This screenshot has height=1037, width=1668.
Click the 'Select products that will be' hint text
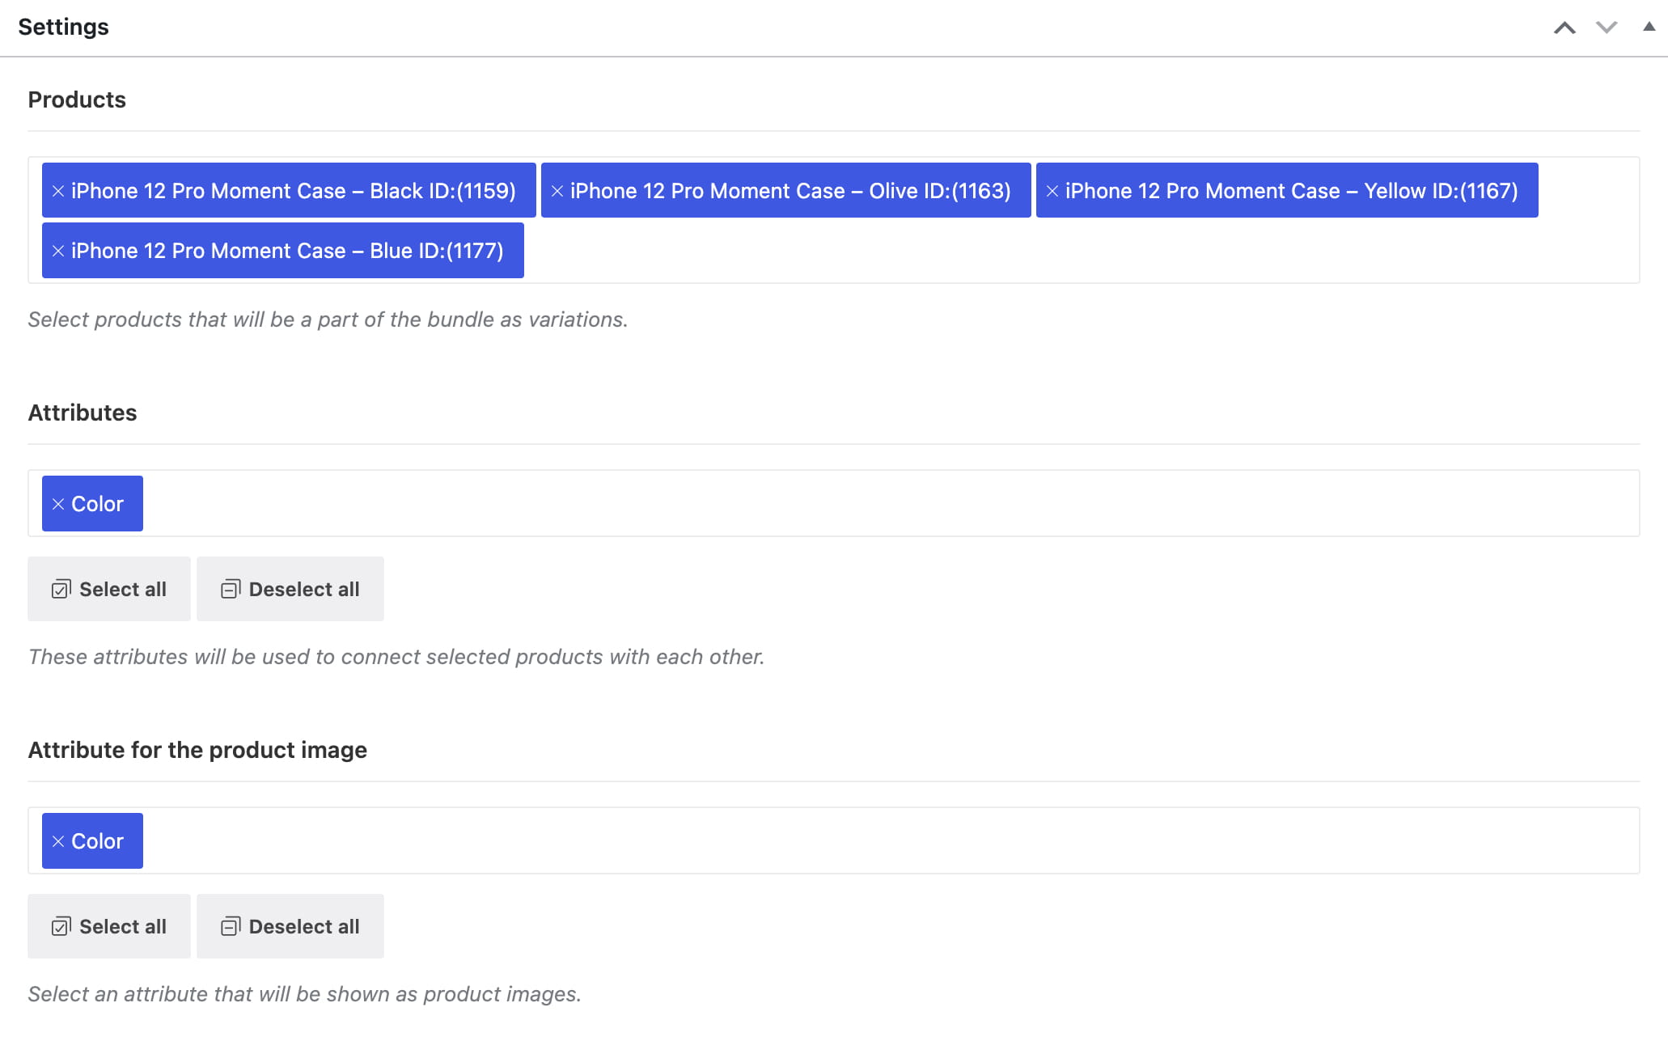(328, 320)
